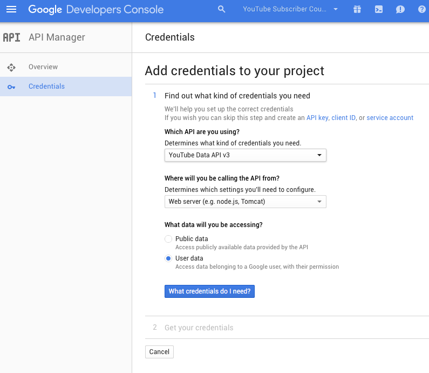Click the search magnifier icon
429x373 pixels.
(x=222, y=9)
